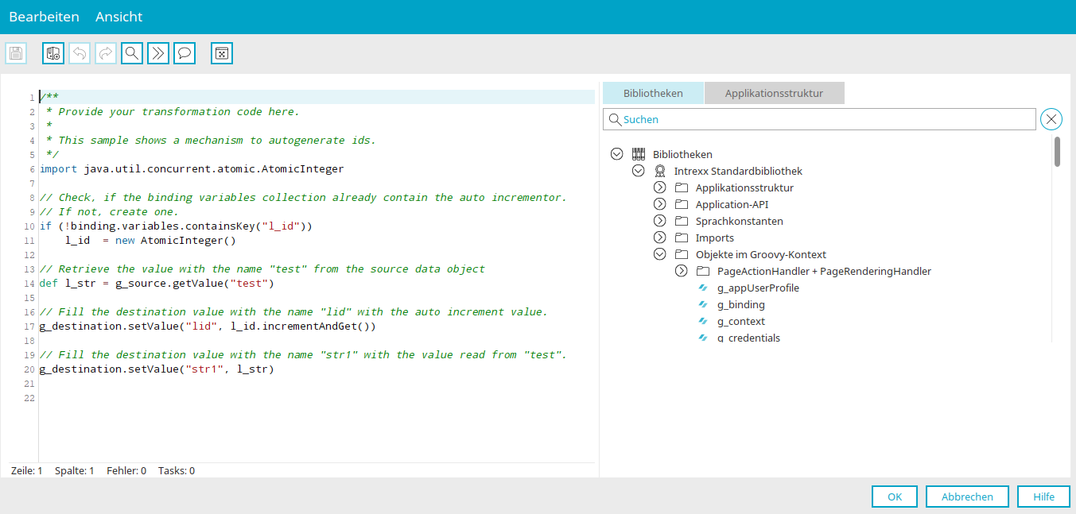Clear search with the circled X icon

[x=1051, y=119]
